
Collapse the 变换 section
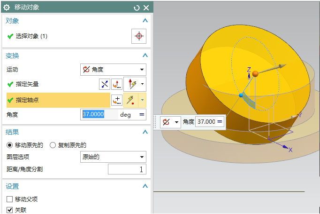(x=145, y=55)
